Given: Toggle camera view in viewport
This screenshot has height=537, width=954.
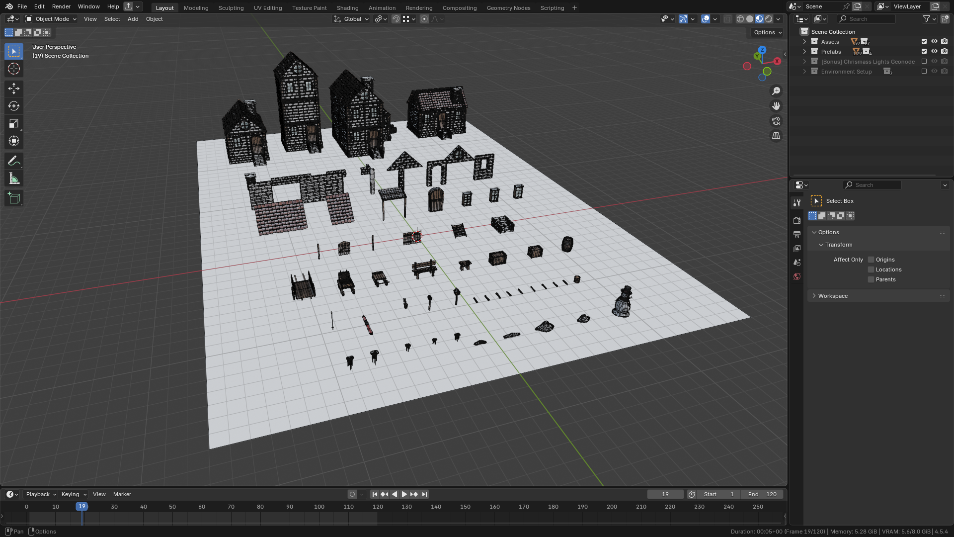Looking at the screenshot, I should (x=776, y=121).
